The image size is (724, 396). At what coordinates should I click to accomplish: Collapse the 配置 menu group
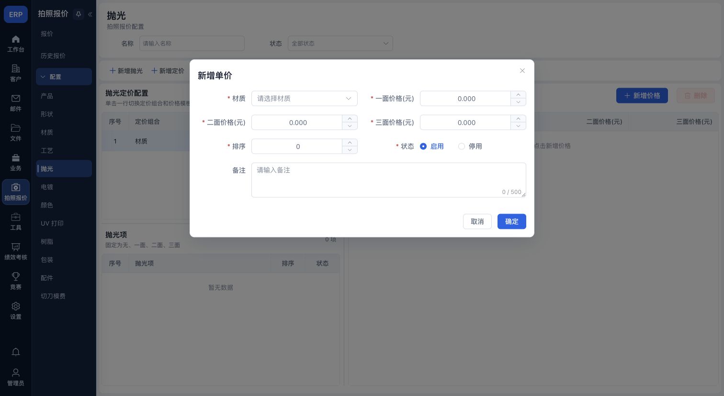(64, 77)
